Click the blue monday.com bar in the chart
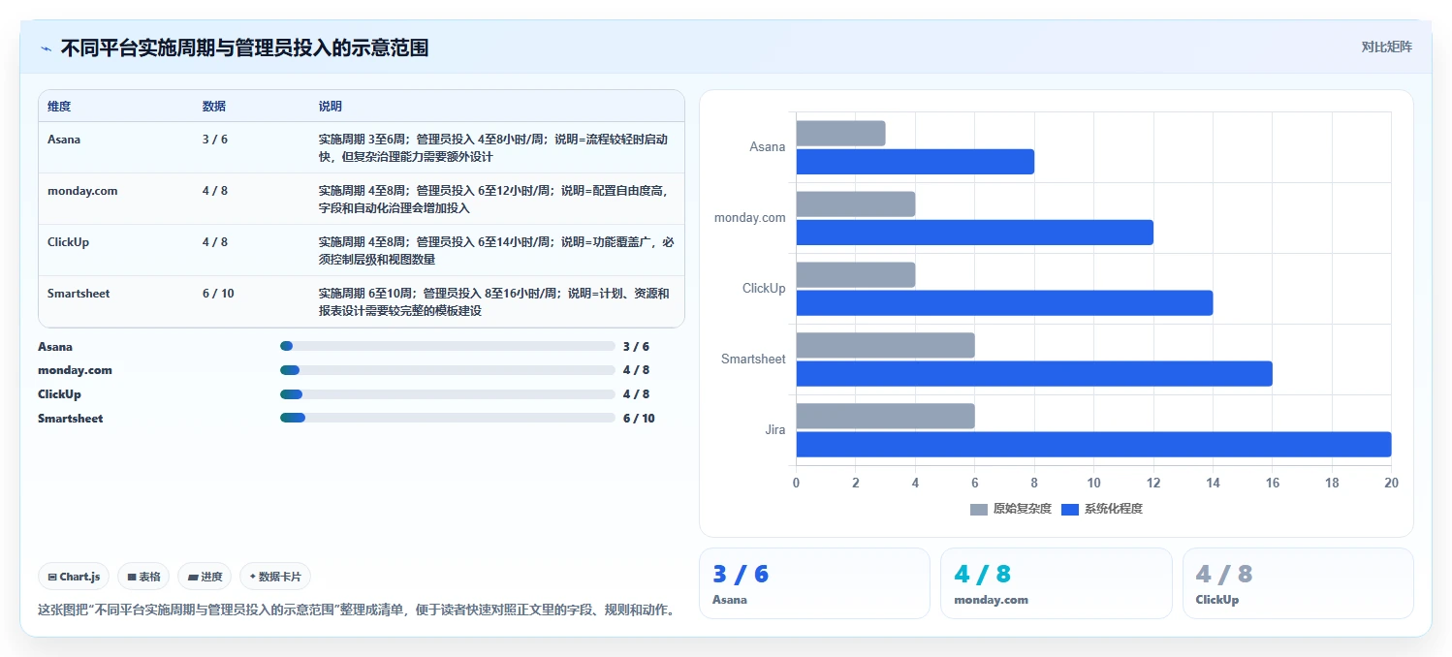 [975, 233]
